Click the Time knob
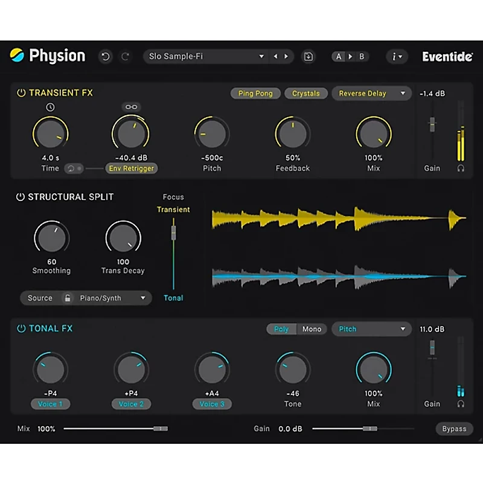 pos(51,134)
